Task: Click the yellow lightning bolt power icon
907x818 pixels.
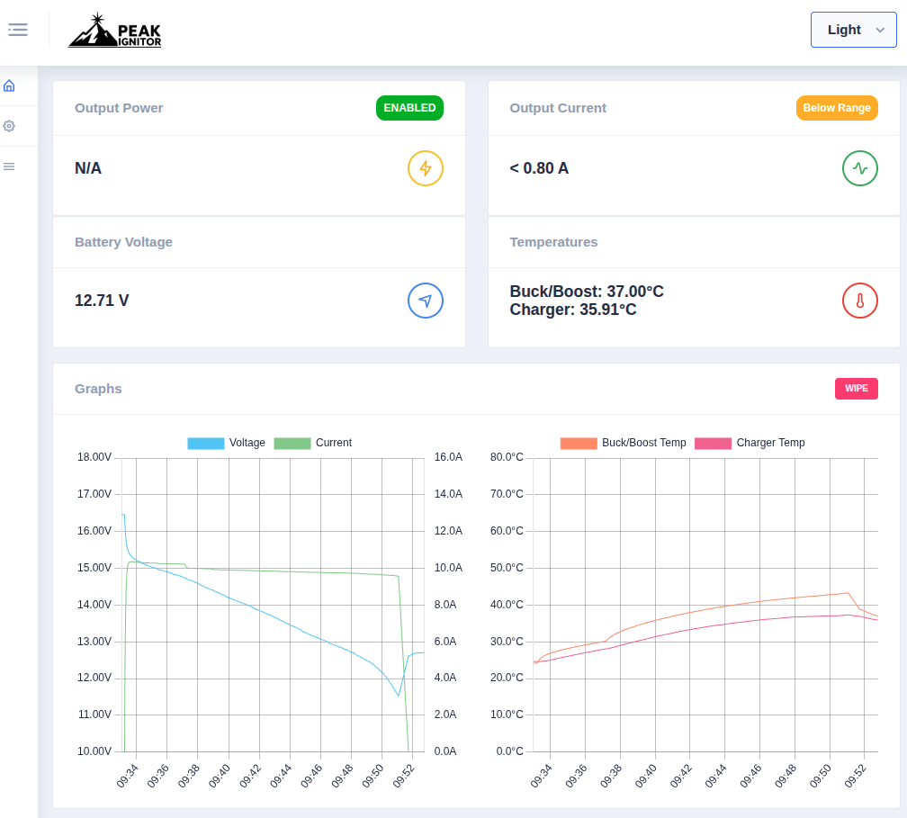Action: coord(426,168)
